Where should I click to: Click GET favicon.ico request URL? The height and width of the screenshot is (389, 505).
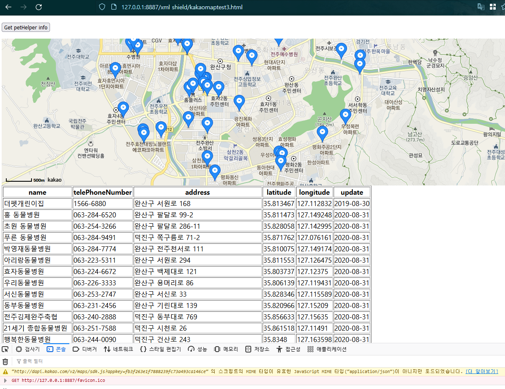[x=63, y=380]
